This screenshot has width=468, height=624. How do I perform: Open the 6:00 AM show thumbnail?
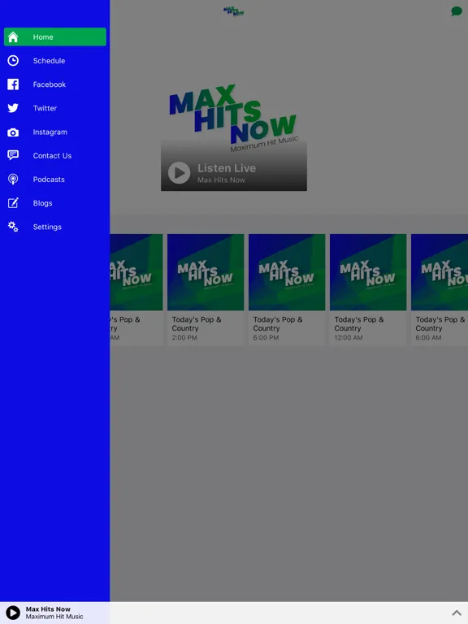(440, 272)
